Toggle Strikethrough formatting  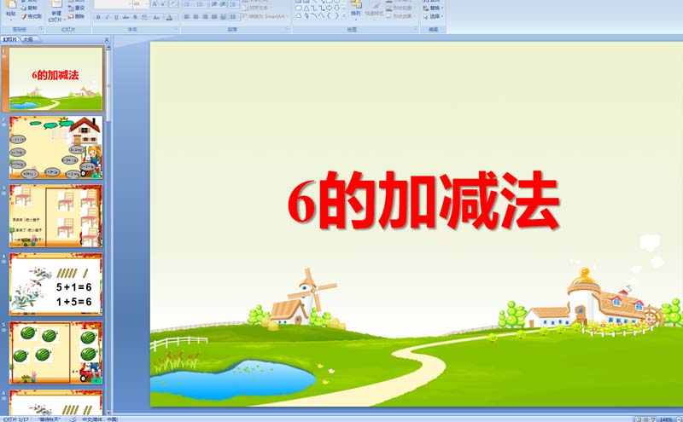point(126,17)
